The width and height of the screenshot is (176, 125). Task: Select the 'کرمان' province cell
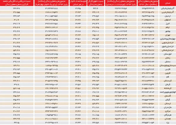click(167, 84)
